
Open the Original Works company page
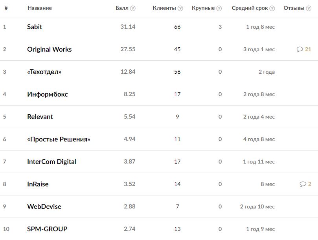coord(49,49)
